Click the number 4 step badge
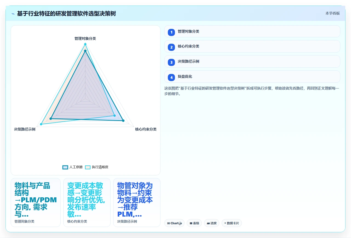 click(171, 77)
